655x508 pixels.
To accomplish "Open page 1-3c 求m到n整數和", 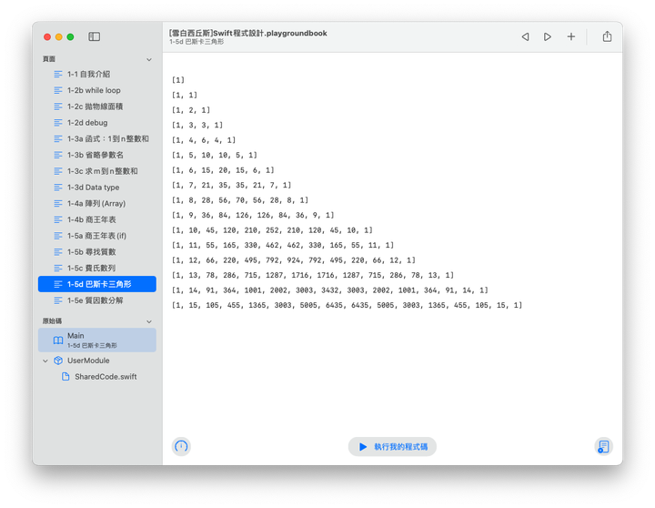I will (97, 171).
